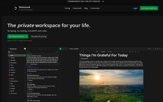Open note My Definition of Success
The width and height of the screenshot is (163, 102).
click(43, 69)
